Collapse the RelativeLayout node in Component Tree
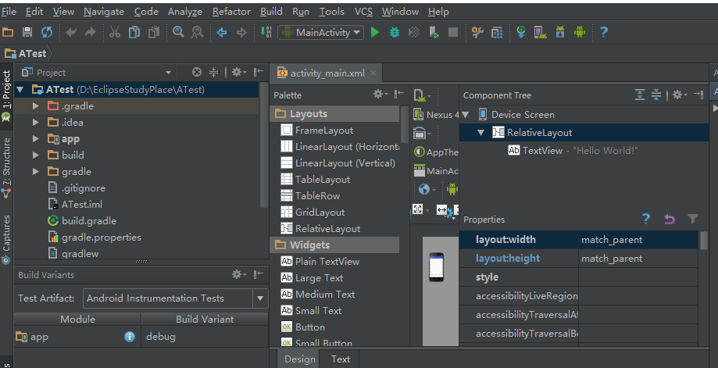The image size is (718, 368). 480,133
